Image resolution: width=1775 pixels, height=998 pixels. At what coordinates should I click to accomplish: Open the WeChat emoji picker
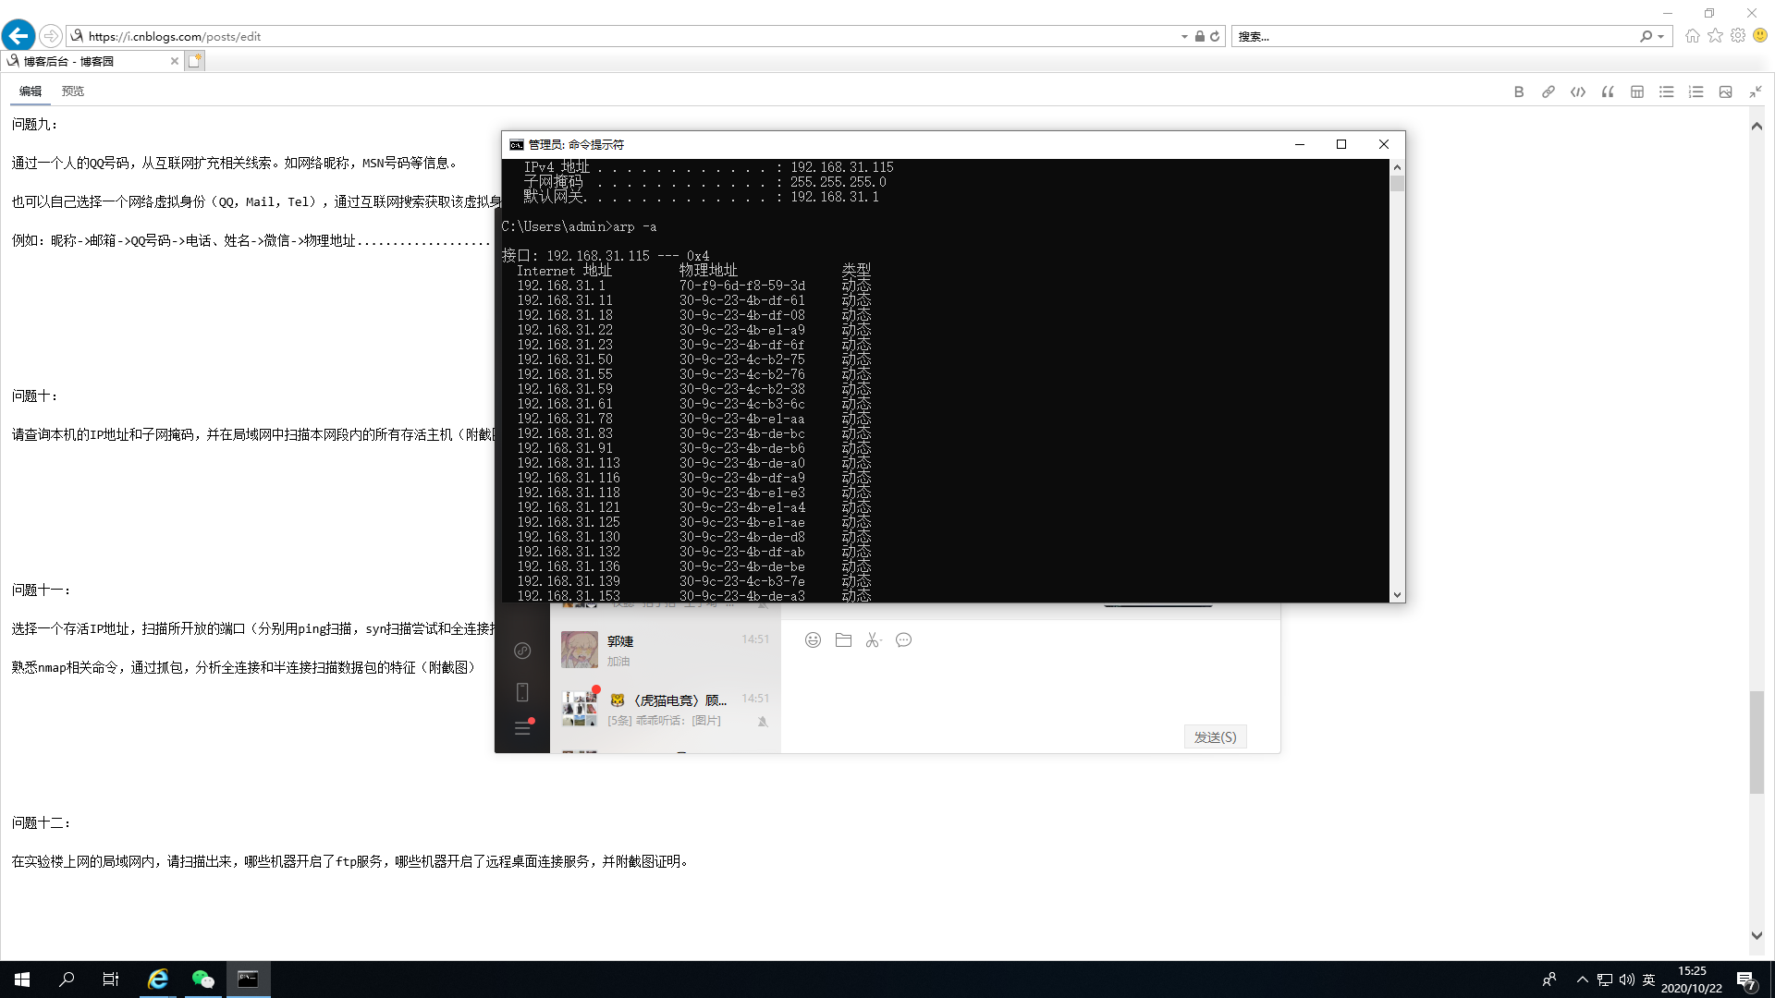[x=813, y=640]
